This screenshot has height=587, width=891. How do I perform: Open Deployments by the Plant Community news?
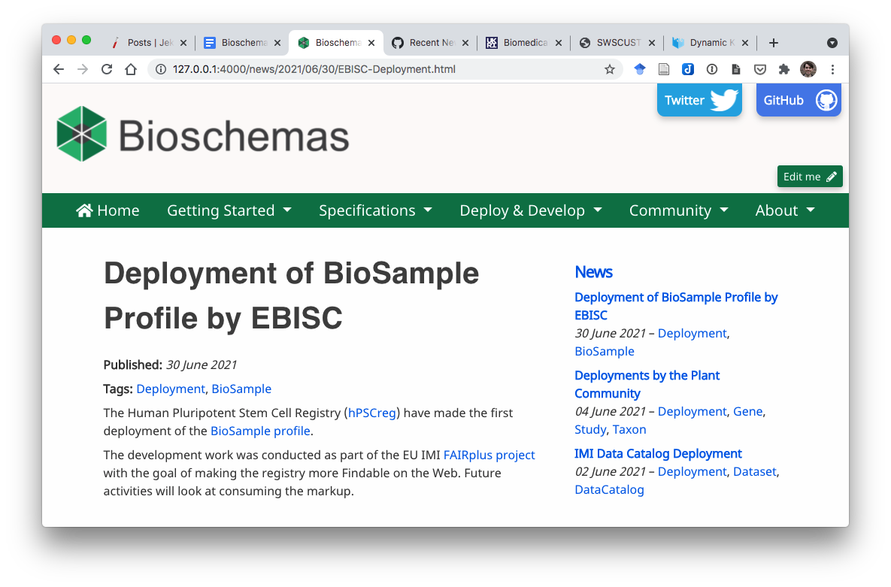(647, 384)
